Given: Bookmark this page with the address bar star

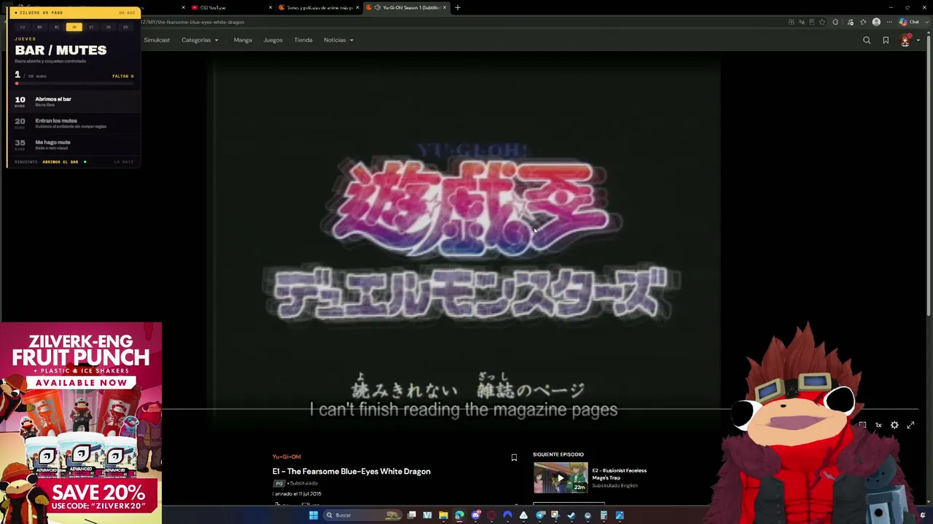Looking at the screenshot, I should click(x=823, y=22).
